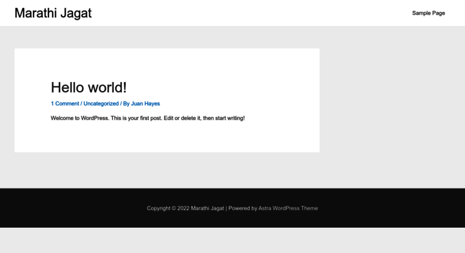Click the Astra WordPress Theme footer link
465x253 pixels.
point(288,208)
